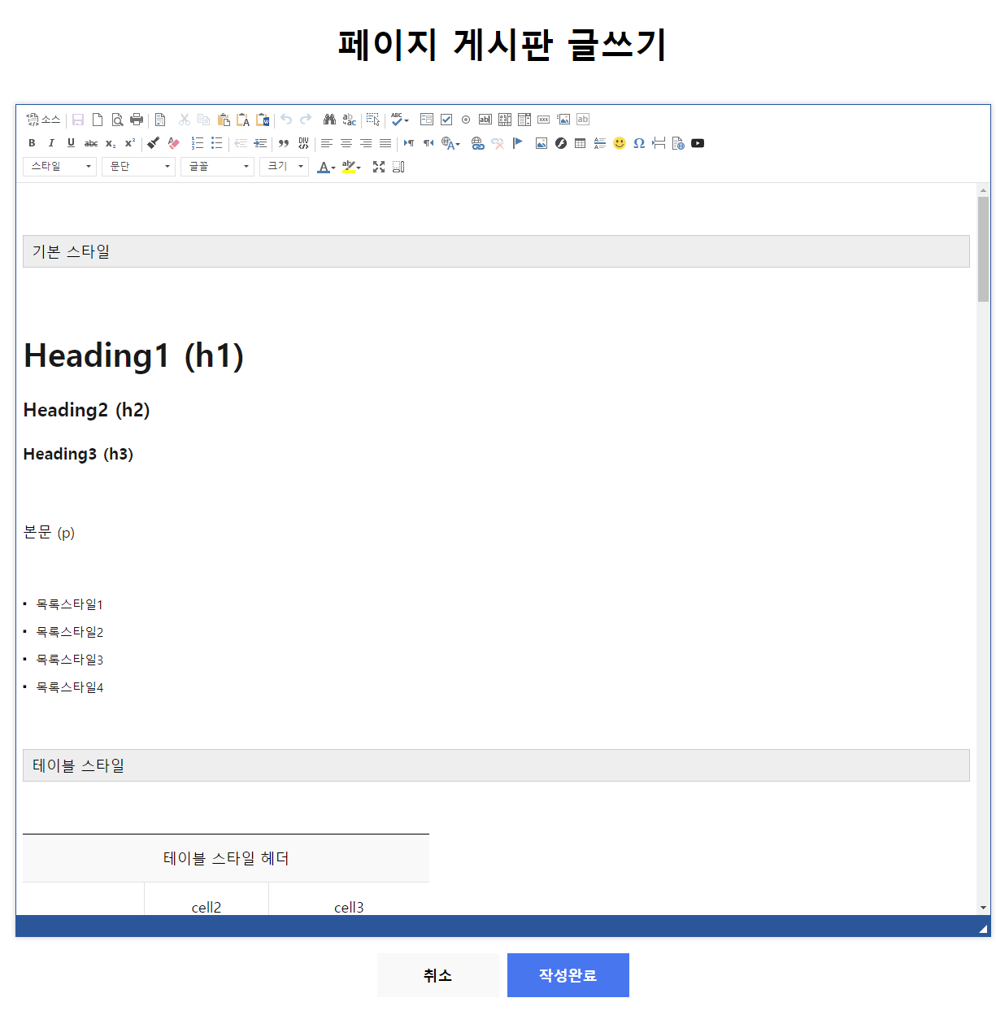
Task: Insert an anchor with flag icon
Action: point(517,143)
